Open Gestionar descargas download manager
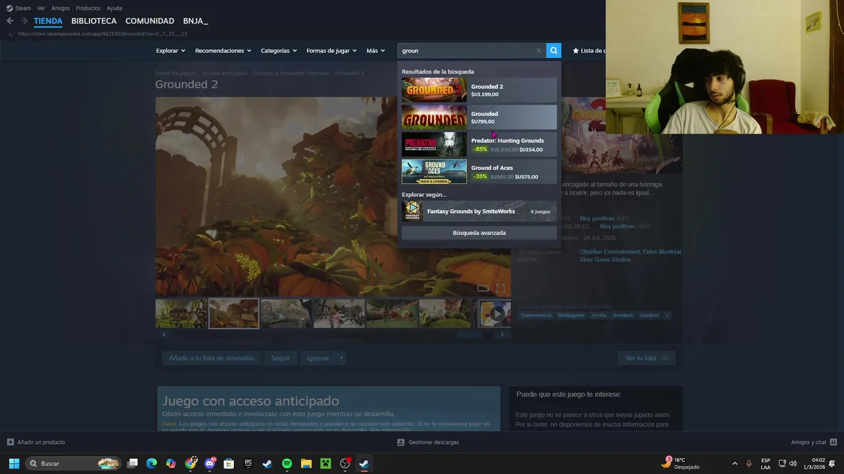This screenshot has width=844, height=474. [x=428, y=442]
